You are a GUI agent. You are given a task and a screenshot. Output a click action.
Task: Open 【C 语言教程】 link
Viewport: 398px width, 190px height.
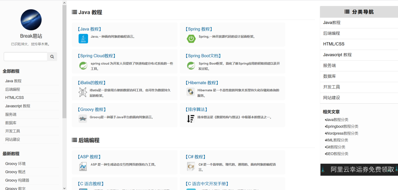click(91, 184)
